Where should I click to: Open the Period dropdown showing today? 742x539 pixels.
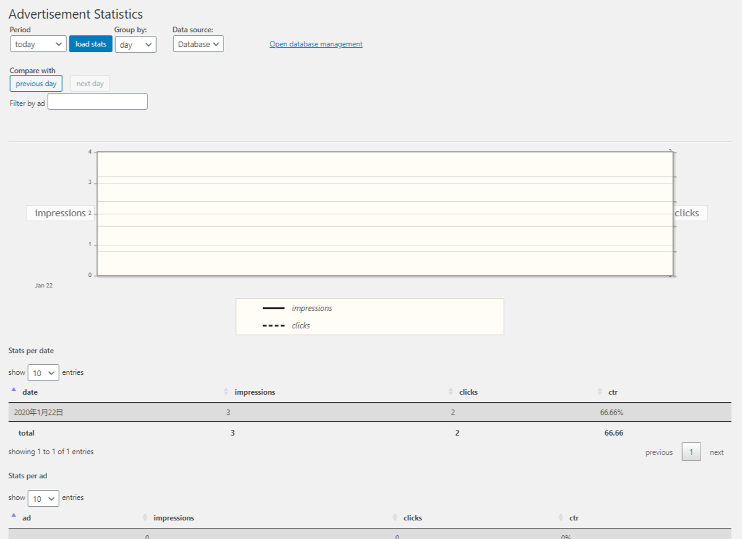pyautogui.click(x=38, y=44)
